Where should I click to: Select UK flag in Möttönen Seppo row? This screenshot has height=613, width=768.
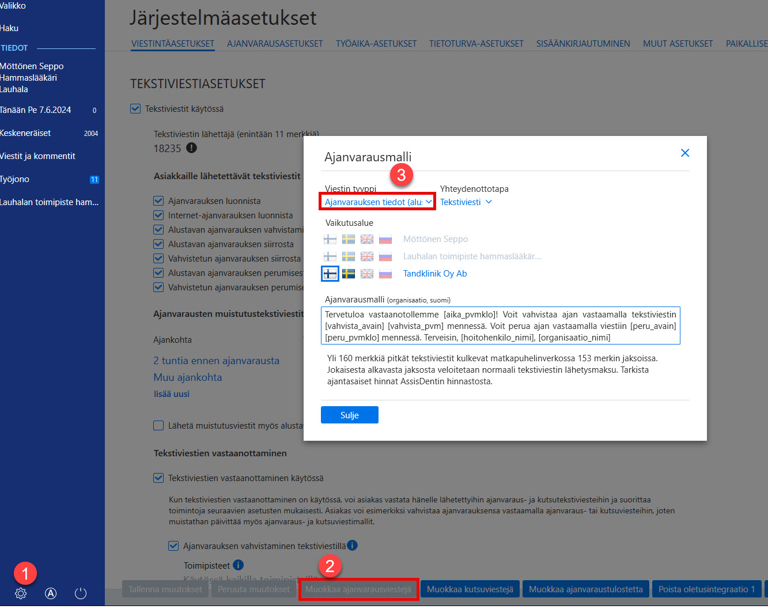click(x=367, y=239)
